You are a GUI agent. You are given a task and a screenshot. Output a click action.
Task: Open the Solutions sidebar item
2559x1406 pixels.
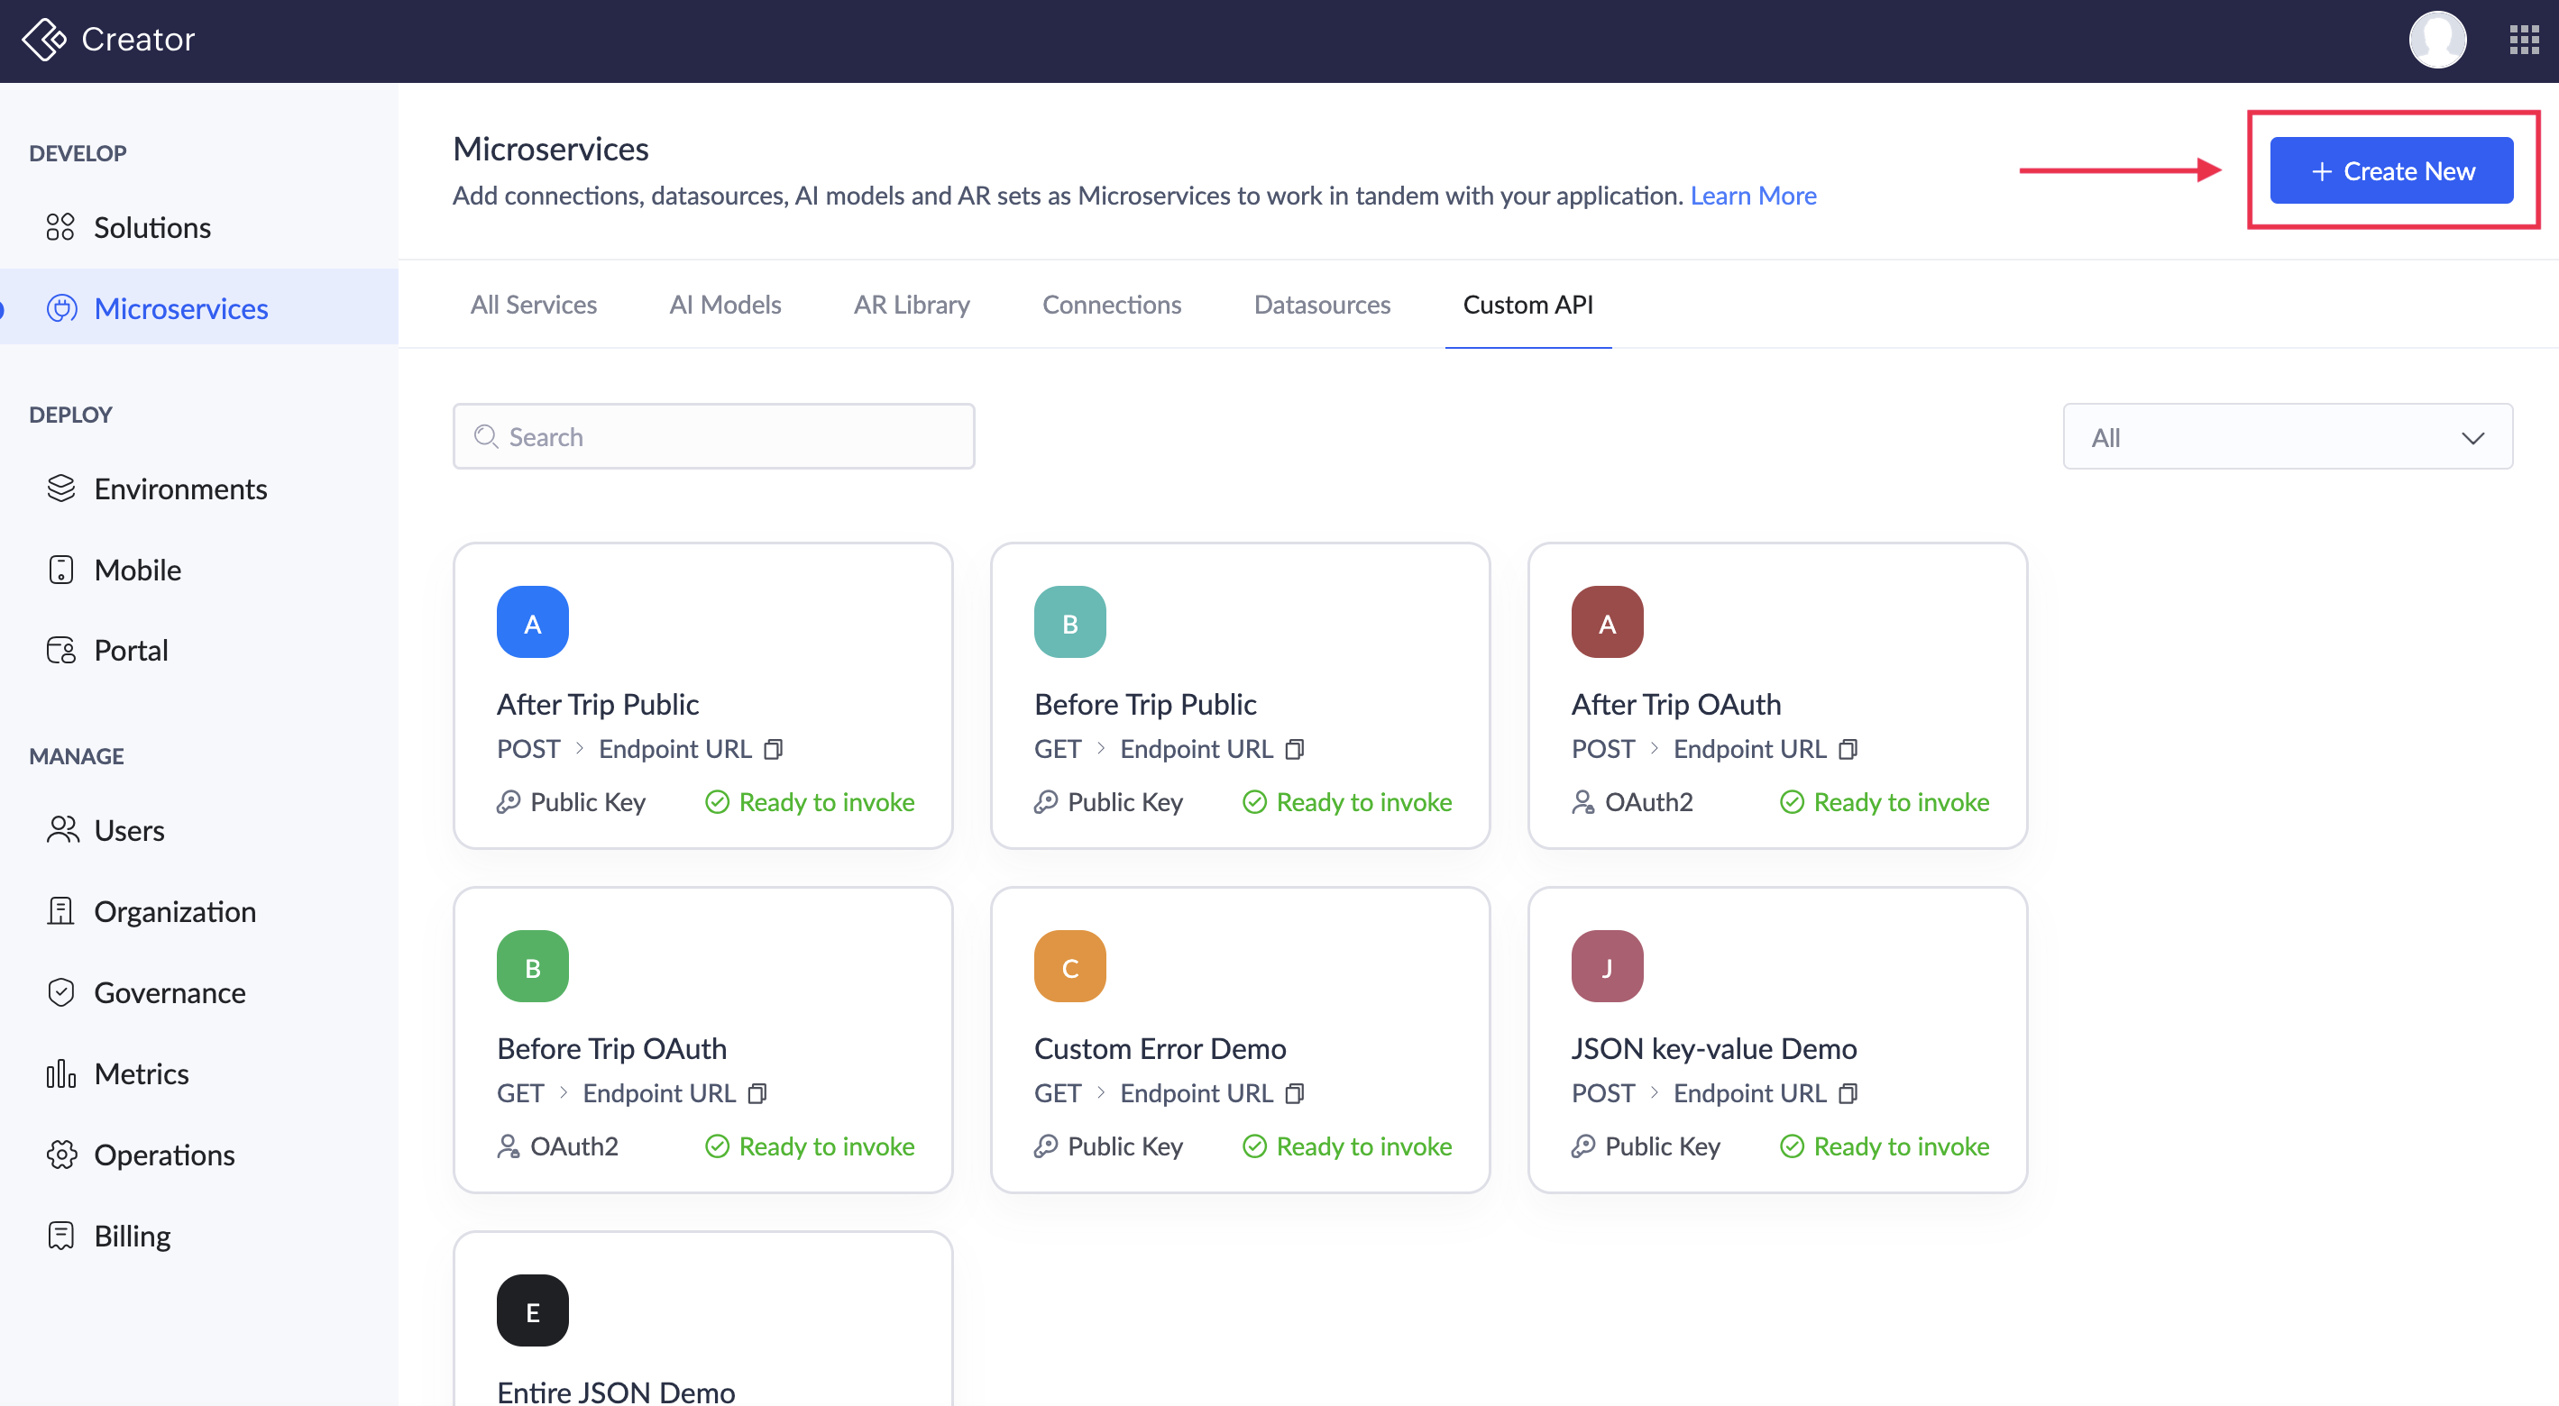[x=152, y=227]
